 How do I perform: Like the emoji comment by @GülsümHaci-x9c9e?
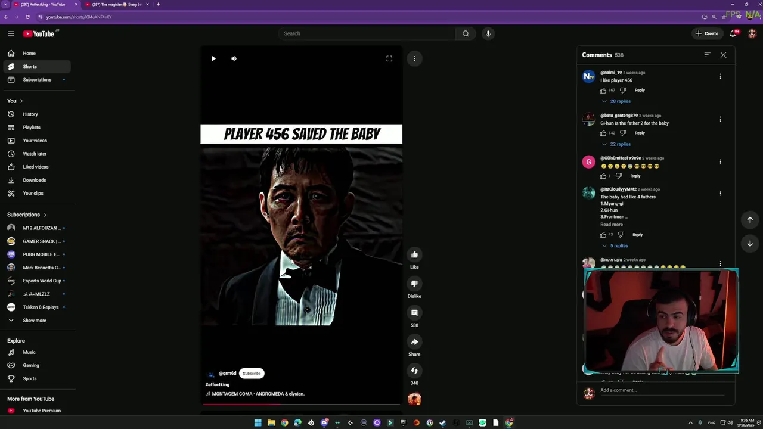click(603, 176)
